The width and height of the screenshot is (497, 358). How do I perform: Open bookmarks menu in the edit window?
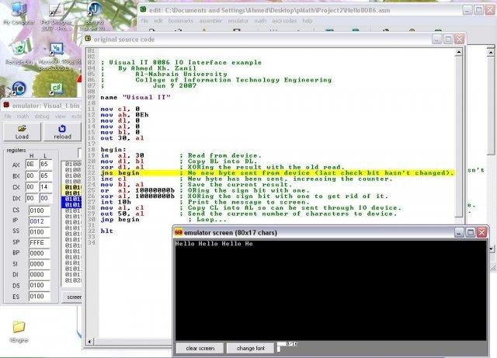click(x=181, y=21)
